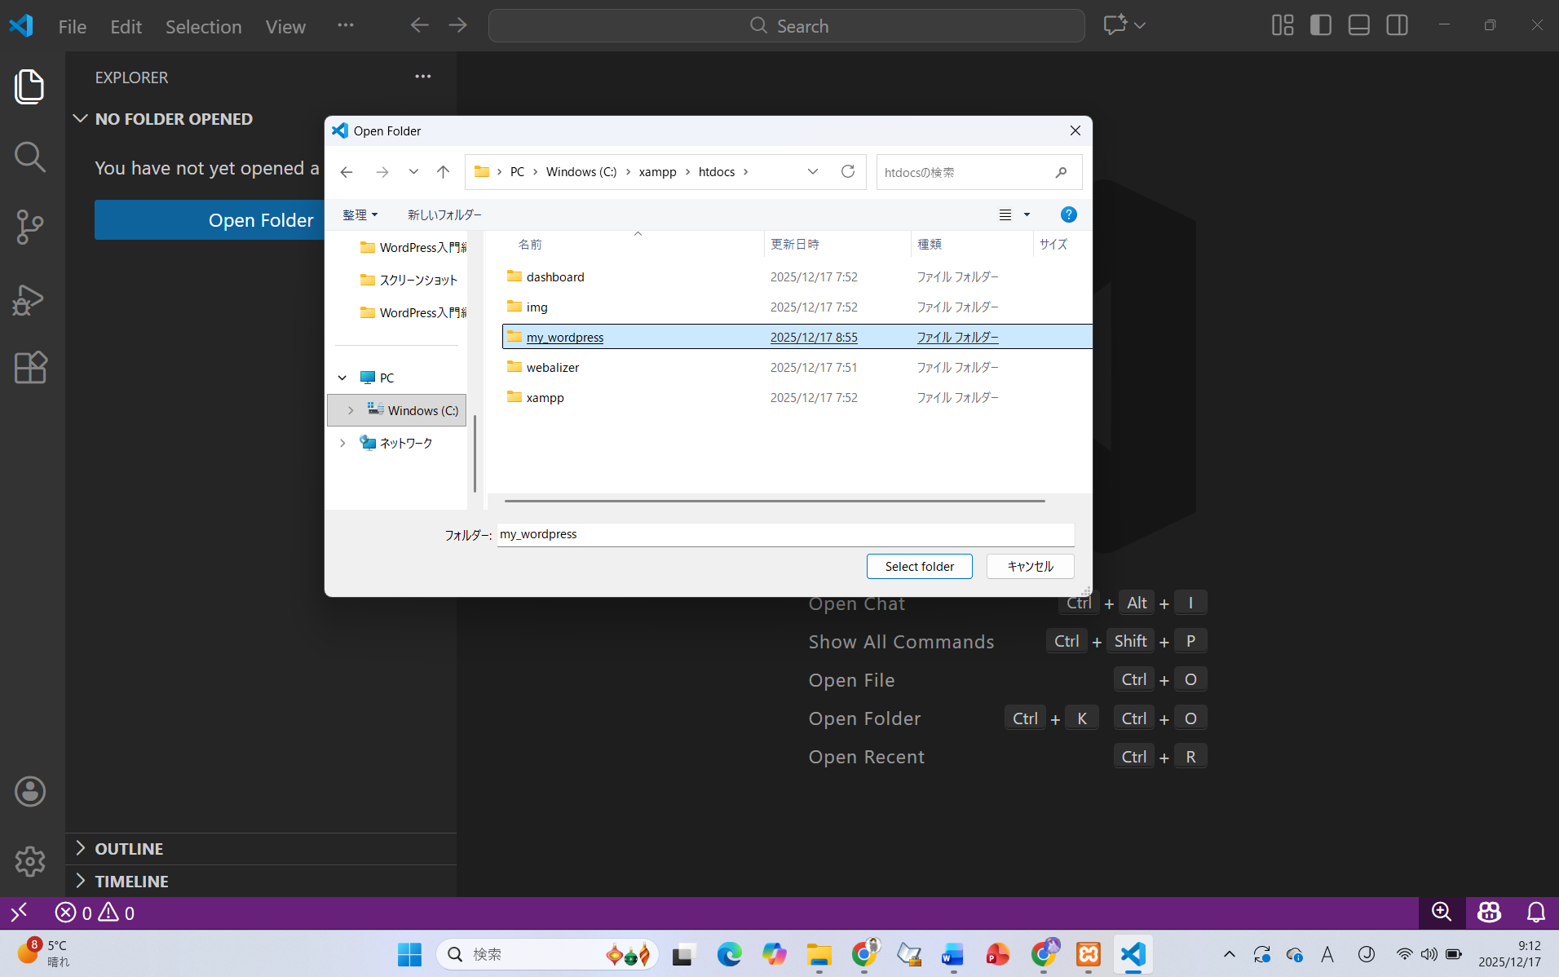Click the Accounts icon in activity bar
Screen dimensions: 1559x977
point(30,791)
